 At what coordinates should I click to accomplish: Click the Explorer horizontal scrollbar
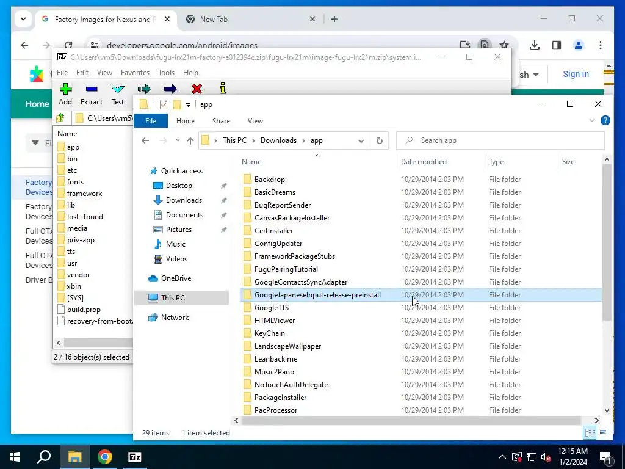411,420
